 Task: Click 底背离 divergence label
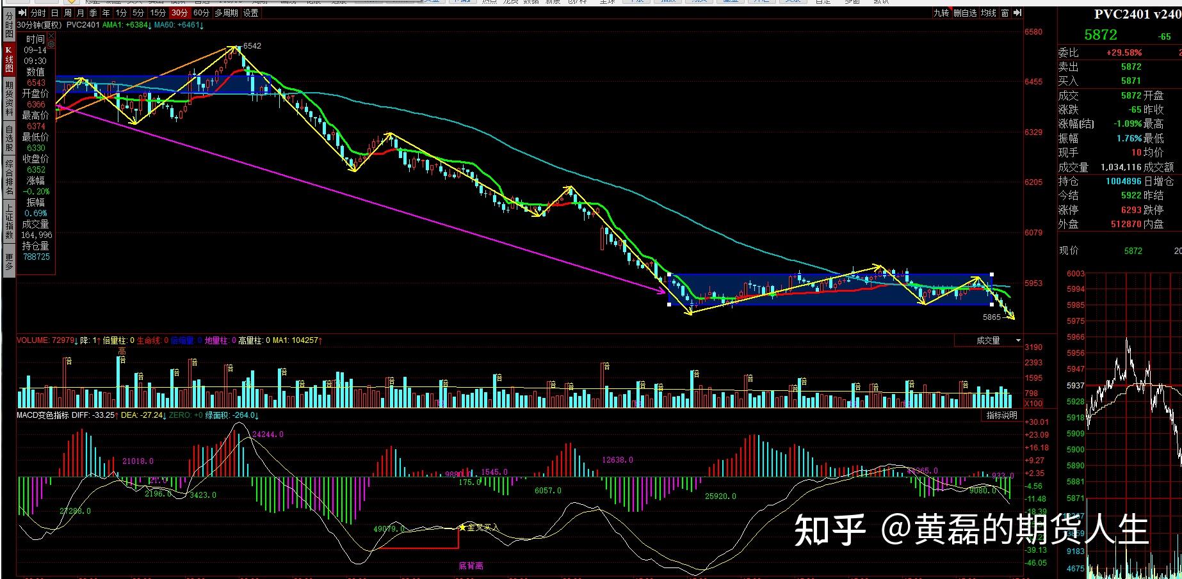tap(471, 566)
